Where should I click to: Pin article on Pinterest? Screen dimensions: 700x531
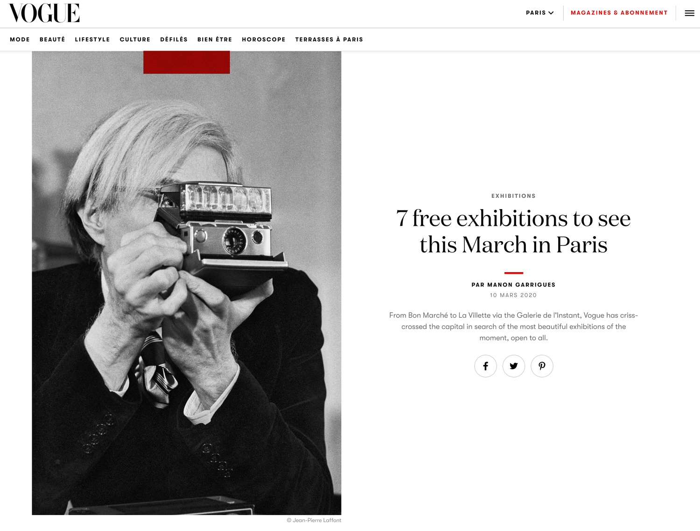[542, 366]
